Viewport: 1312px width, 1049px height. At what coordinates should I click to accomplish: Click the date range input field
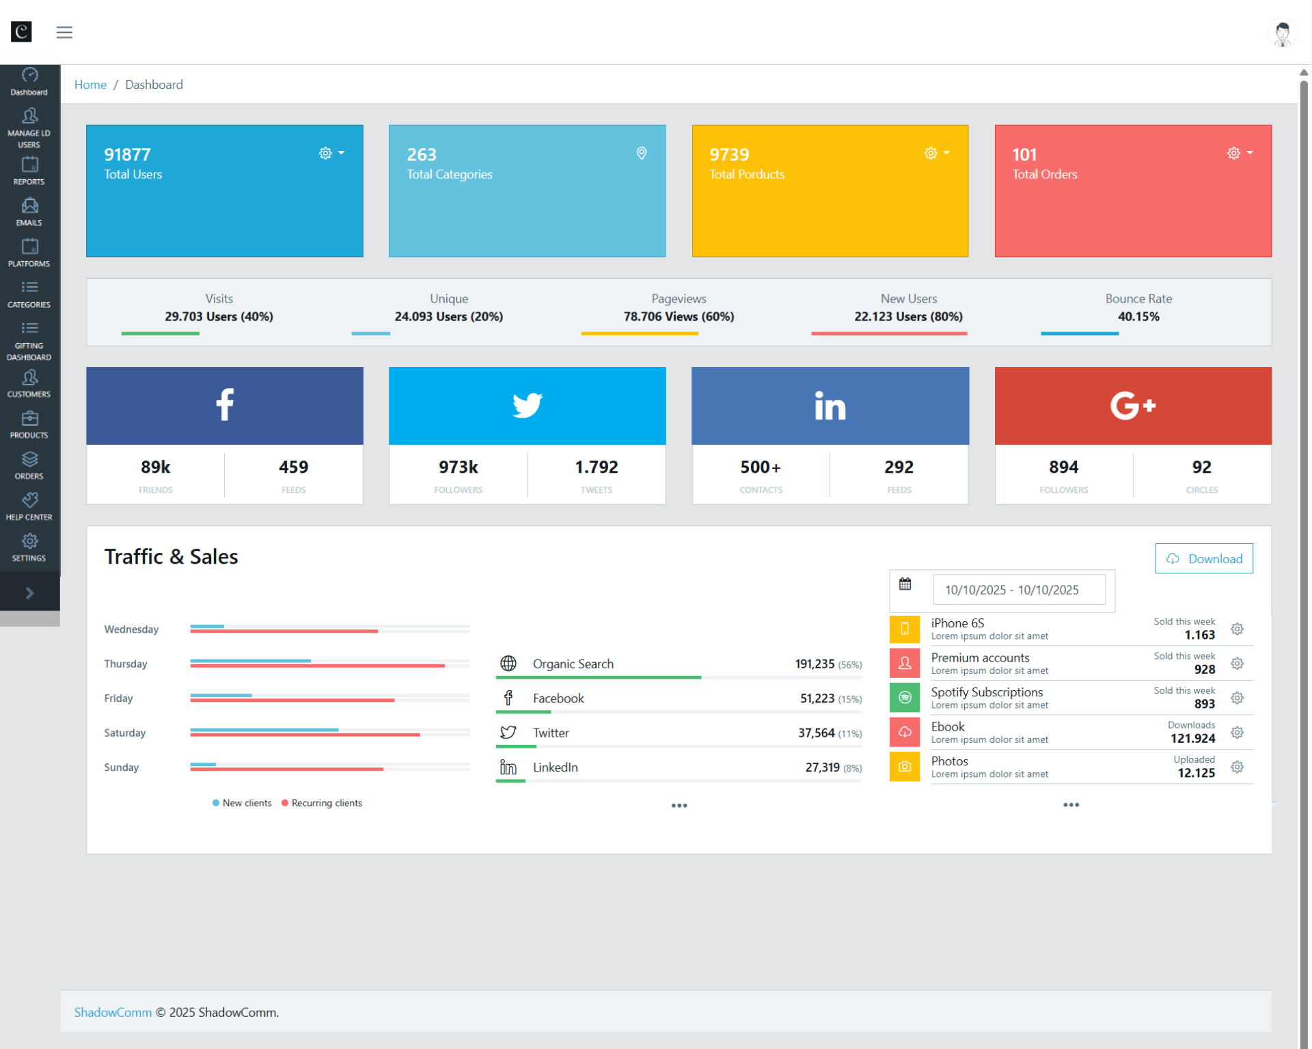click(1018, 590)
